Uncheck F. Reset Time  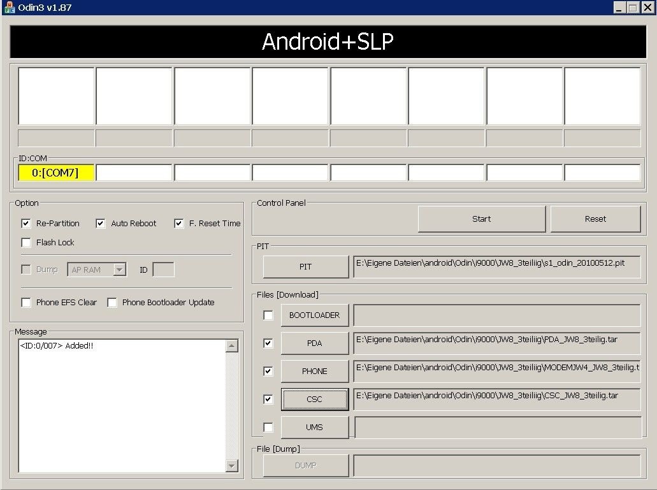(x=179, y=223)
